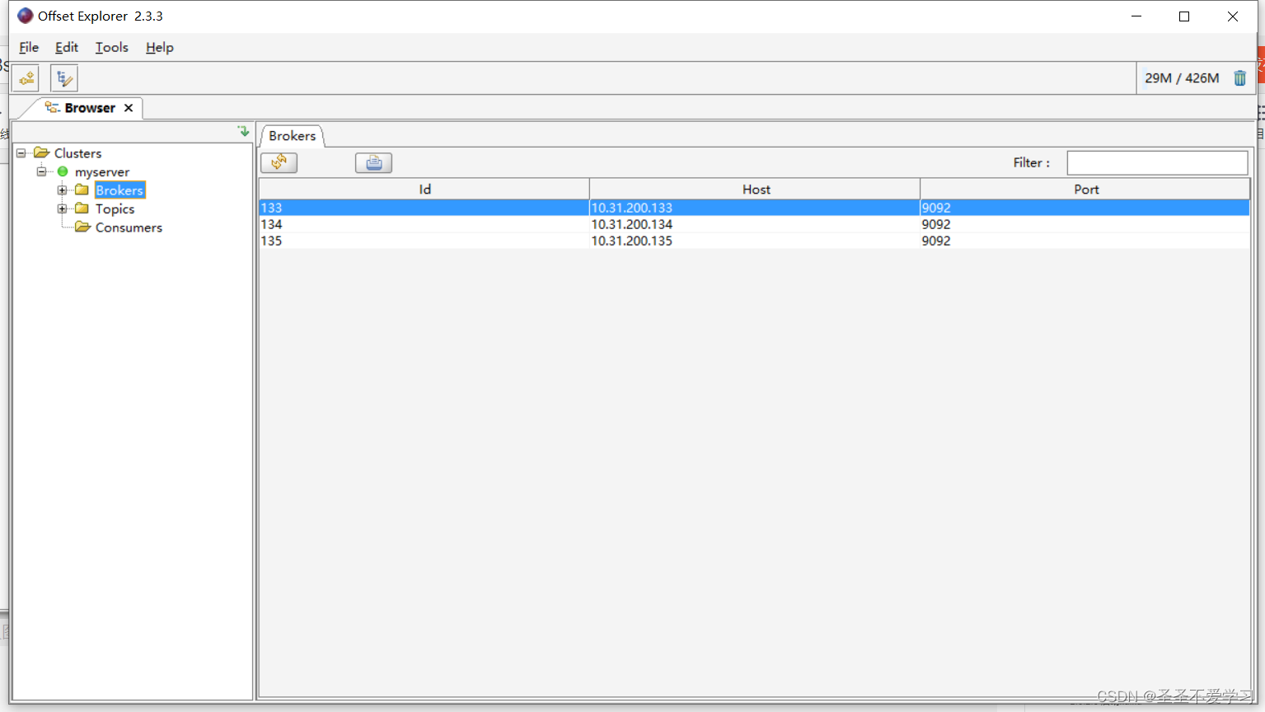The image size is (1265, 712).
Task: Open the File menu
Action: (x=29, y=48)
